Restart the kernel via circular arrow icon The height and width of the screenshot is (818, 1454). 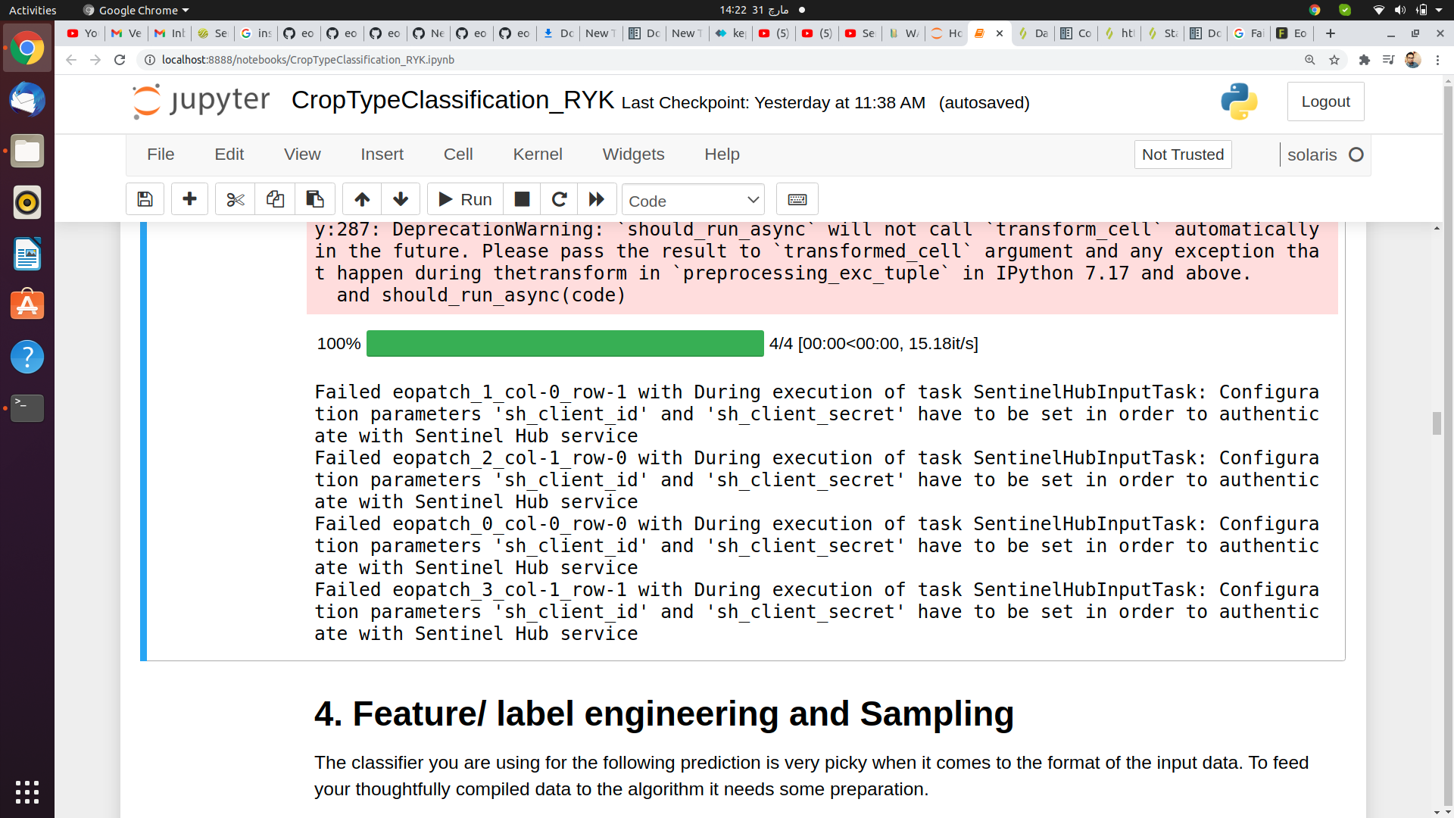tap(560, 198)
